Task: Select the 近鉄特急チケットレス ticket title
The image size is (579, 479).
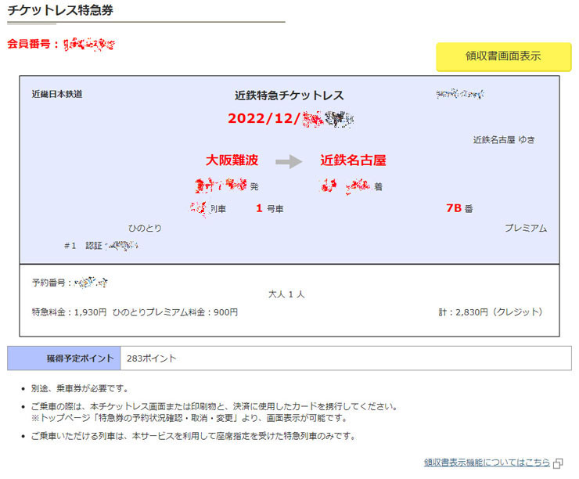Action: click(289, 95)
